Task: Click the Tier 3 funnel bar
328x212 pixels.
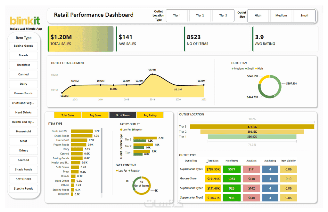Action: 252,127
